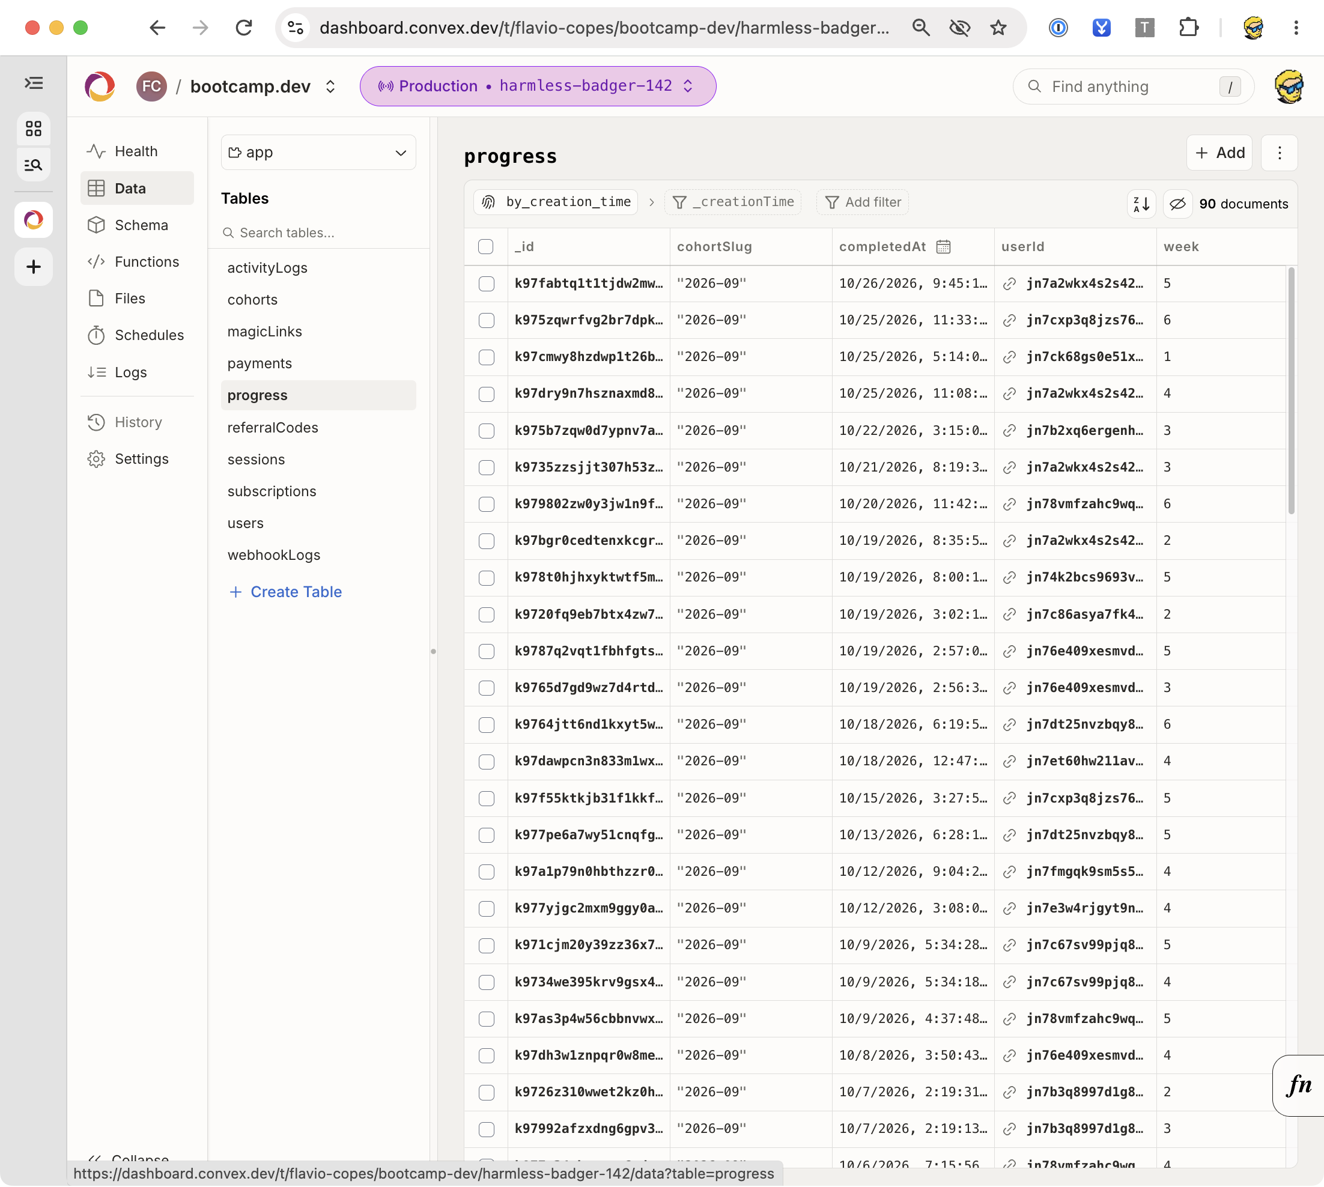Open Logs in sidebar
The height and width of the screenshot is (1187, 1324).
click(136, 372)
